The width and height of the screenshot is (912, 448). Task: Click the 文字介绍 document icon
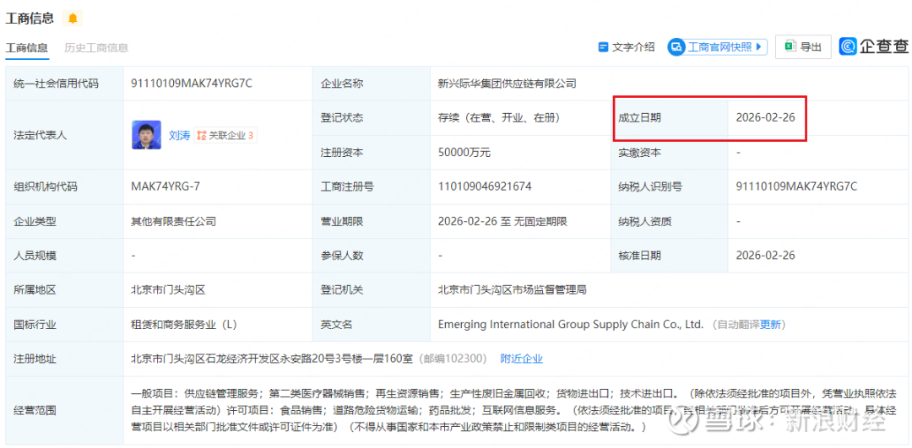click(603, 47)
